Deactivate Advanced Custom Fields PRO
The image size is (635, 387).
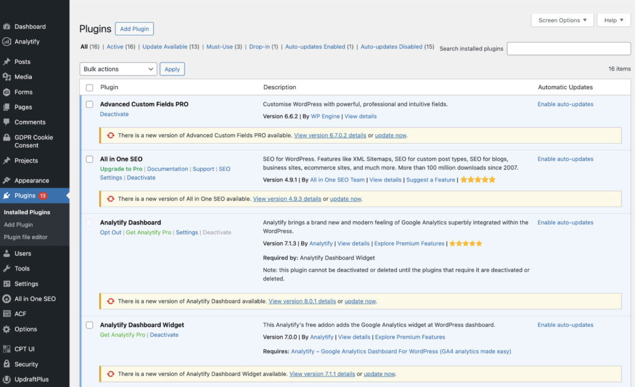[114, 115]
